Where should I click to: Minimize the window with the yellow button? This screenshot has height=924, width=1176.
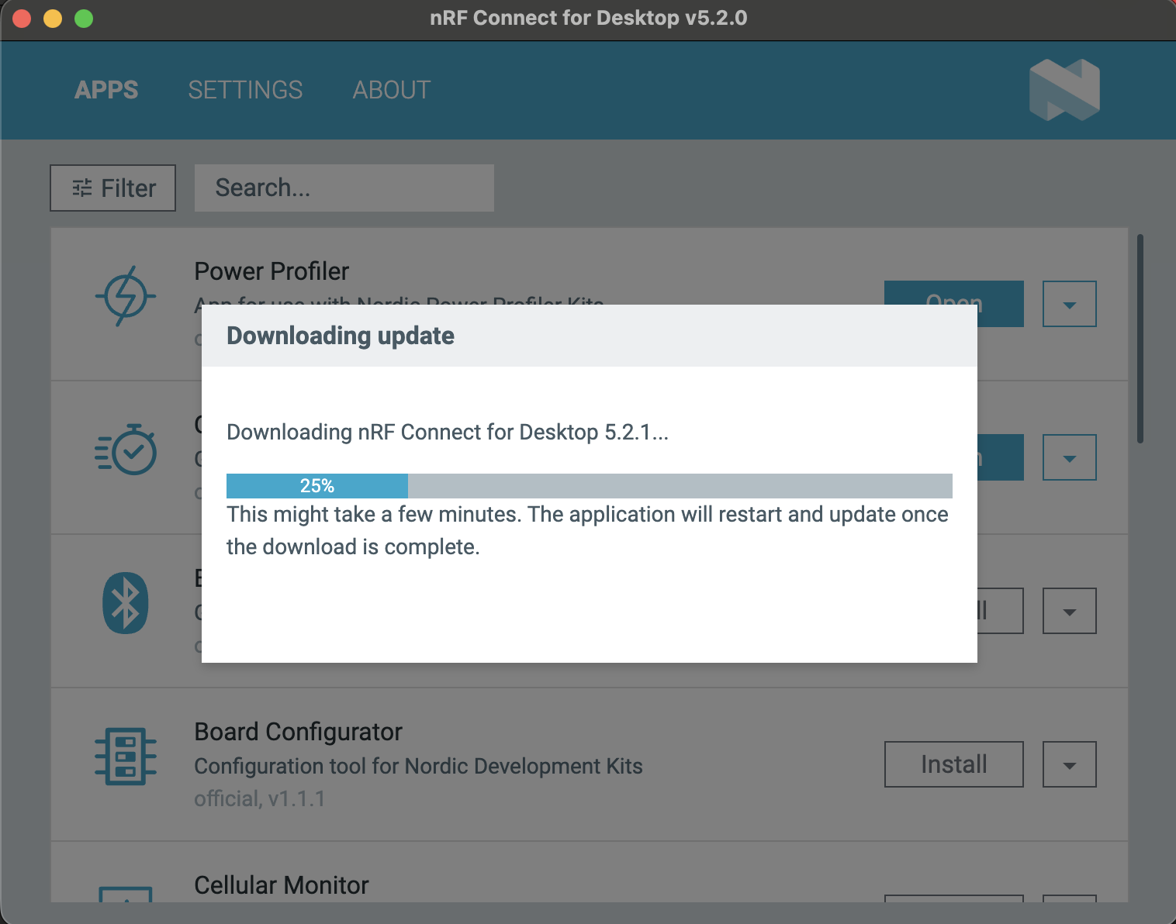coord(53,19)
